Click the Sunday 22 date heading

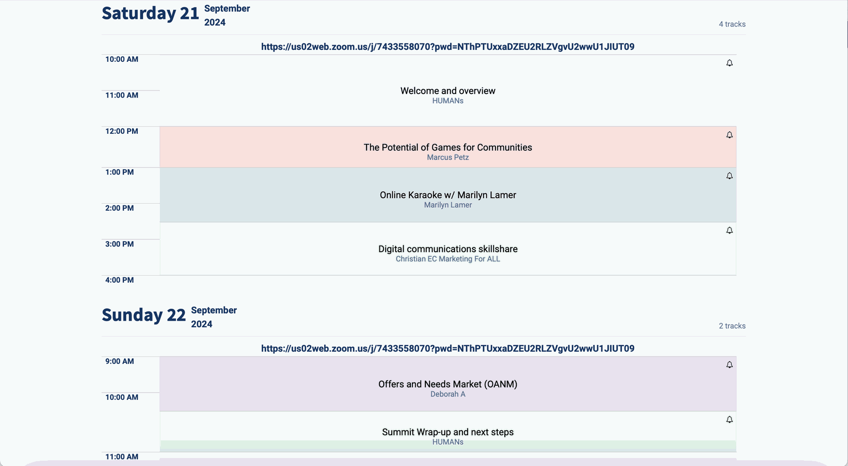tap(144, 315)
